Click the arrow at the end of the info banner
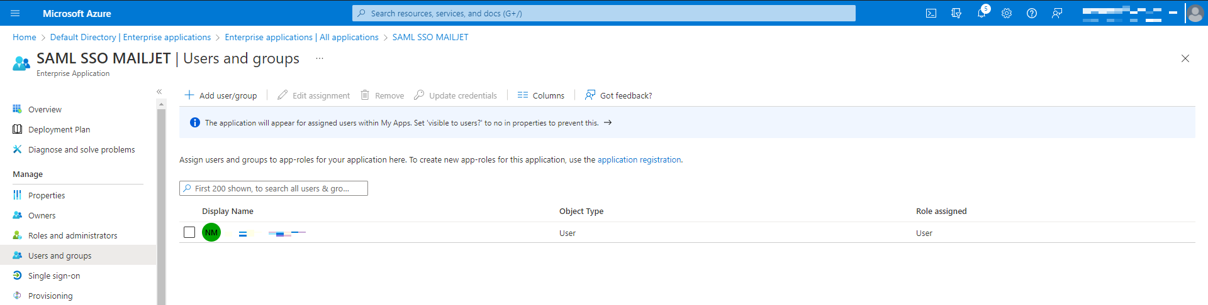The width and height of the screenshot is (1208, 305). [x=608, y=122]
